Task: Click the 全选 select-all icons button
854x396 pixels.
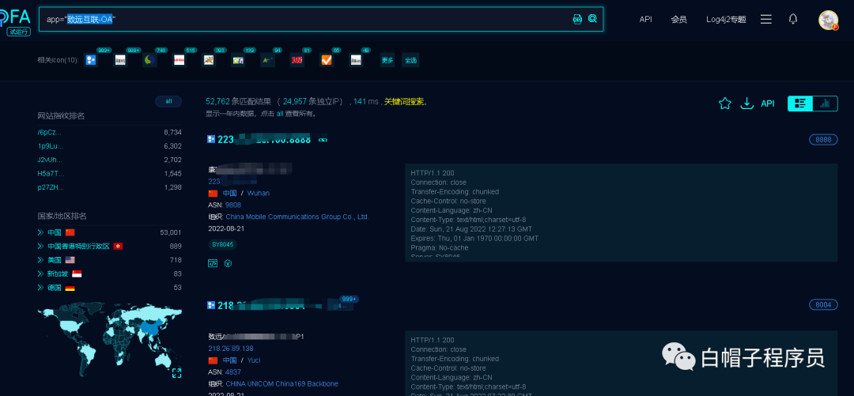Action: (410, 60)
